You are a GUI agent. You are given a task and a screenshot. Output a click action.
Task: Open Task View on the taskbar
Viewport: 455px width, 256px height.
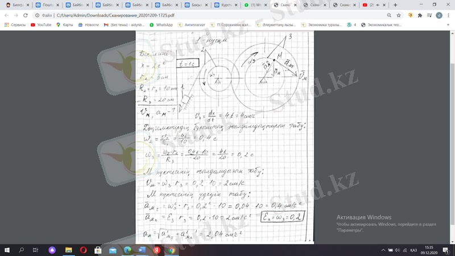(35, 250)
